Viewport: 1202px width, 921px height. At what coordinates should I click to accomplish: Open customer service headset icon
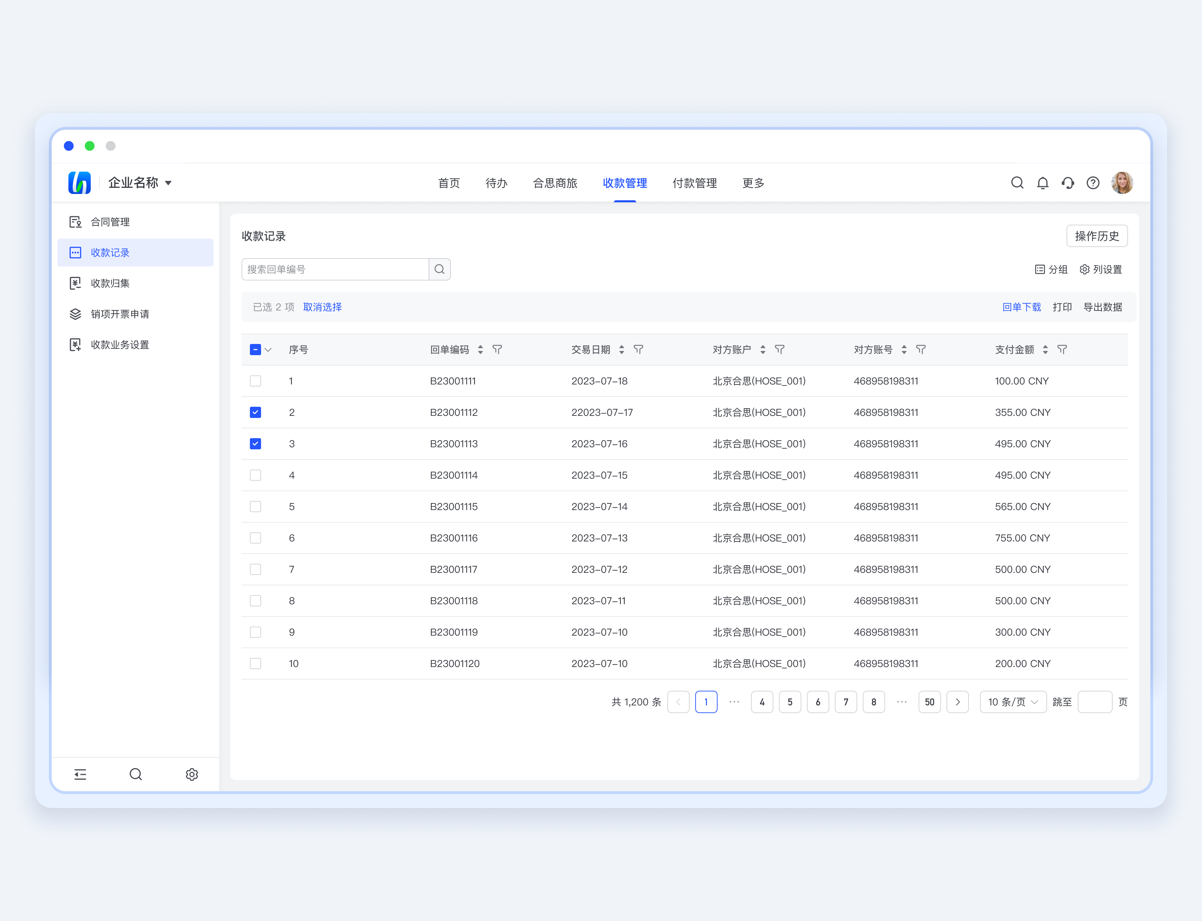coord(1068,183)
